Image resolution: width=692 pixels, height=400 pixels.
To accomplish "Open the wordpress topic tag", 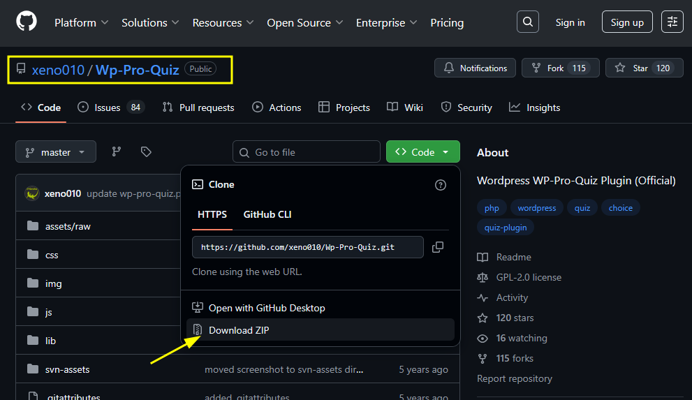I will point(536,208).
